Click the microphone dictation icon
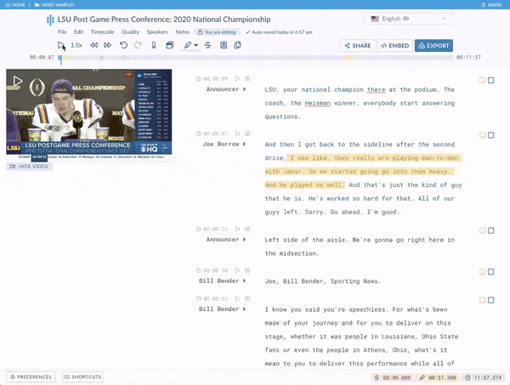The width and height of the screenshot is (510, 385). point(153,45)
